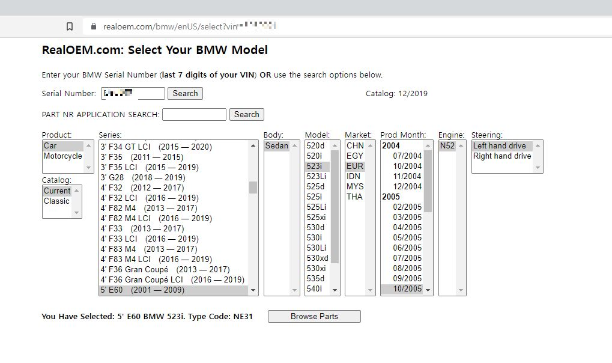This screenshot has height=363, width=612.
Task: Click Prod Month scroll down arrow
Action: 428,290
